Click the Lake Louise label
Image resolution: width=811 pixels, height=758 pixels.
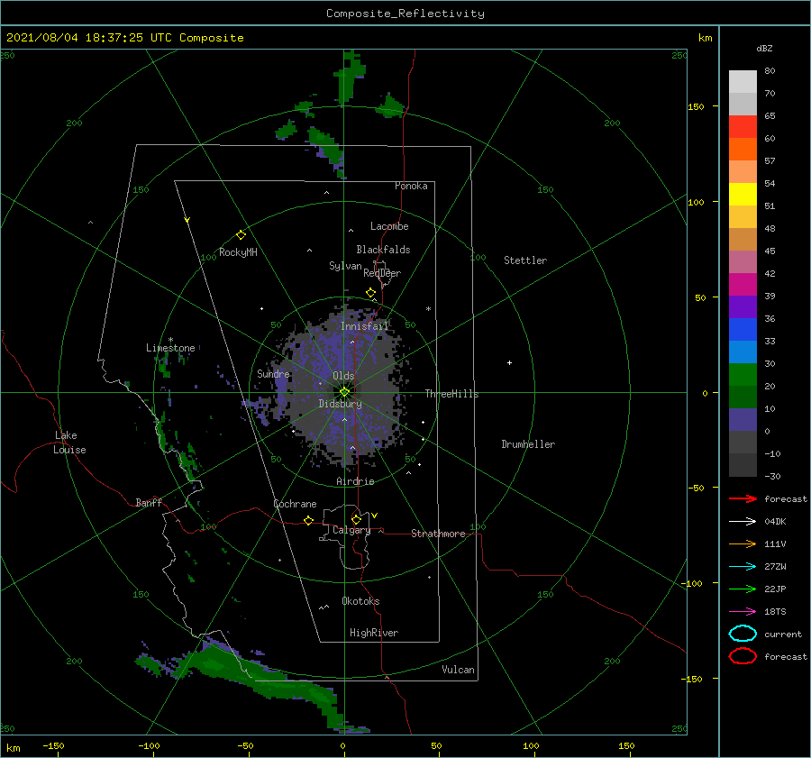coord(69,443)
